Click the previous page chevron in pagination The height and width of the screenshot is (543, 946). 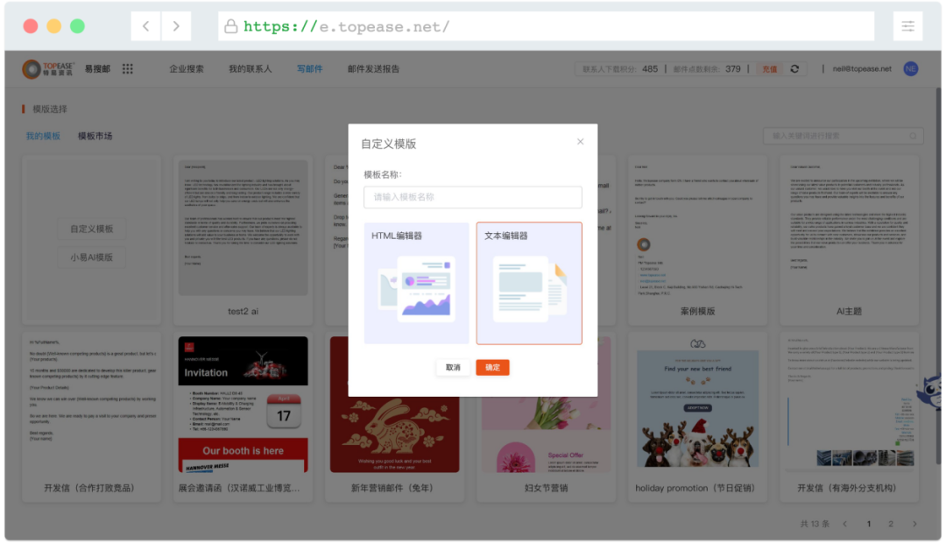tap(845, 523)
